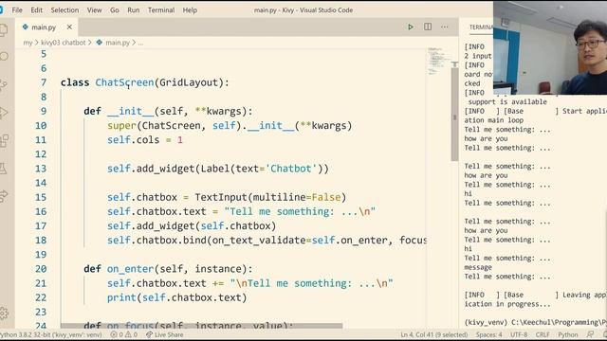Expand the main.py breadcrumb item

(118, 43)
